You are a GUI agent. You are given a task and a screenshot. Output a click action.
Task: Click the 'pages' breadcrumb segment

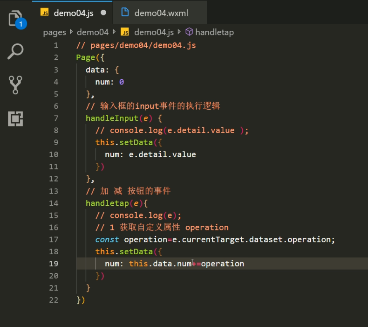click(x=55, y=32)
